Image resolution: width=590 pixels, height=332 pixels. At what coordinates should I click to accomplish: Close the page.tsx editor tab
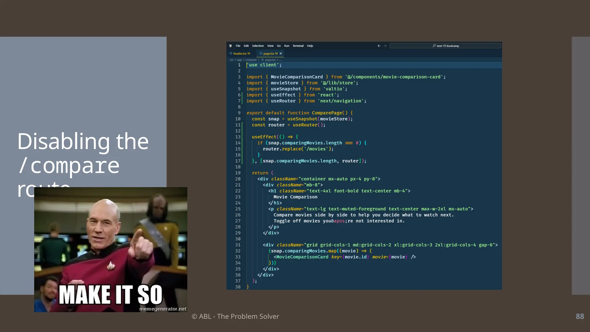(281, 54)
